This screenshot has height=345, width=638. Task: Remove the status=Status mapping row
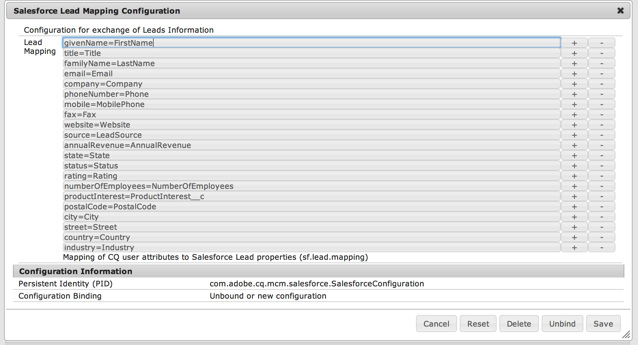602,166
